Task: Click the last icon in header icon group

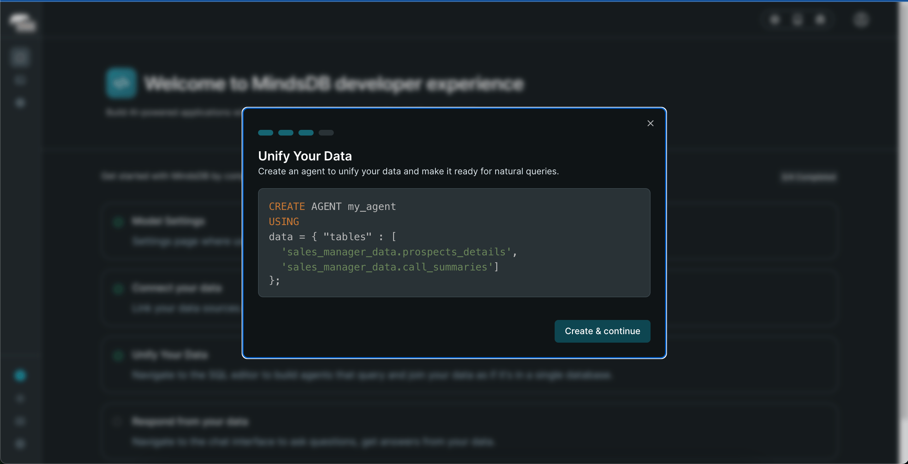Action: tap(820, 20)
